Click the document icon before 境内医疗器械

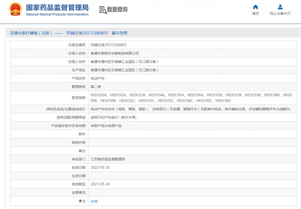click(12, 33)
